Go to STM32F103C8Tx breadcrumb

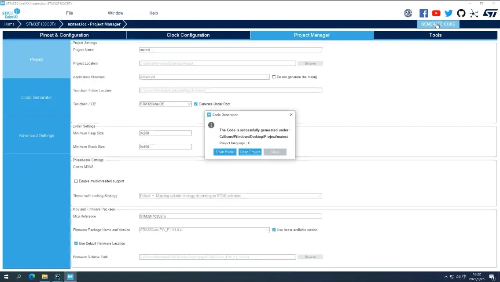coord(41,24)
